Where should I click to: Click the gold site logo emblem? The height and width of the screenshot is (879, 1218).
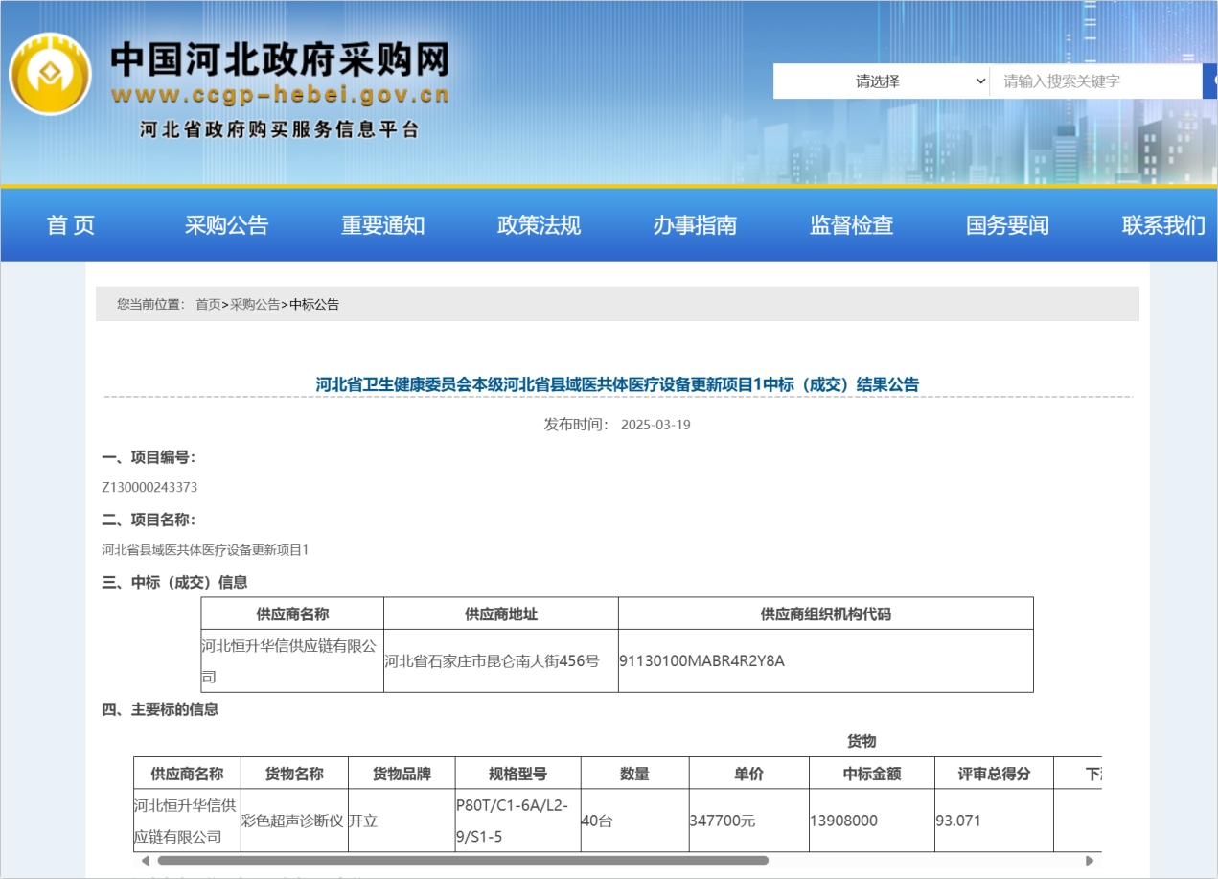coord(50,75)
